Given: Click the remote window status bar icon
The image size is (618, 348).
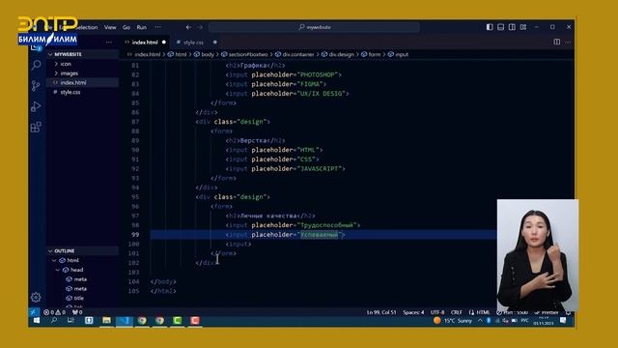Looking at the screenshot, I should coord(34,312).
